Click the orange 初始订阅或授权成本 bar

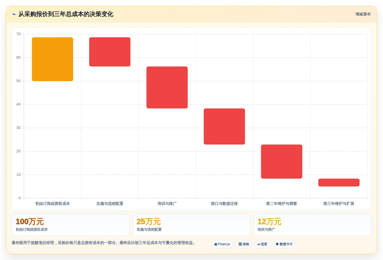[53, 59]
